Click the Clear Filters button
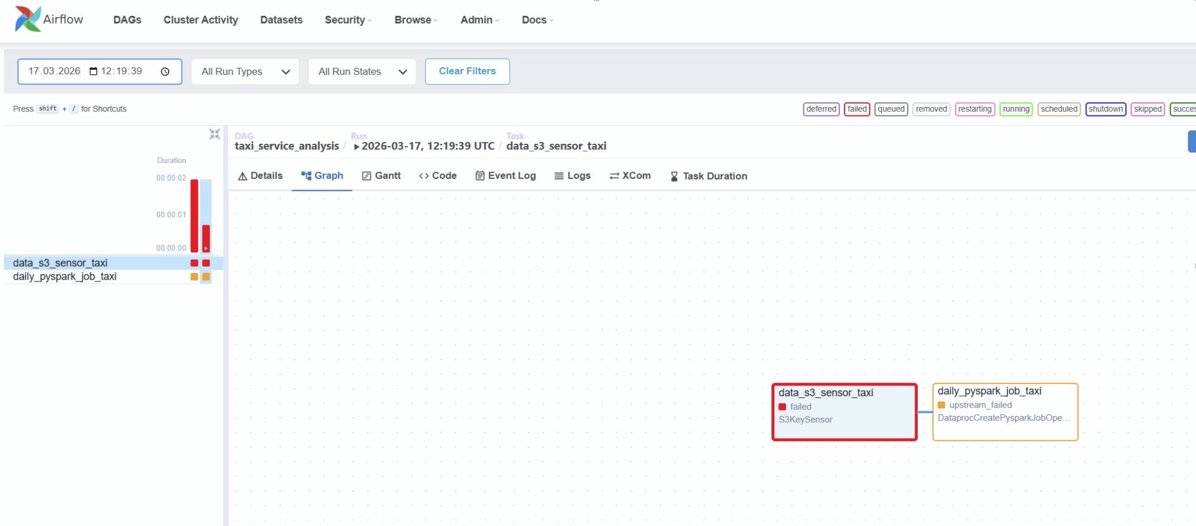 click(467, 71)
